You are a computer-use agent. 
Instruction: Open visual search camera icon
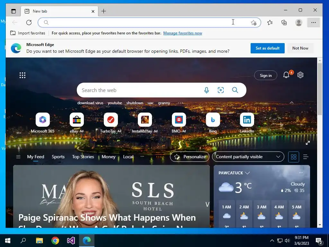coord(220,90)
